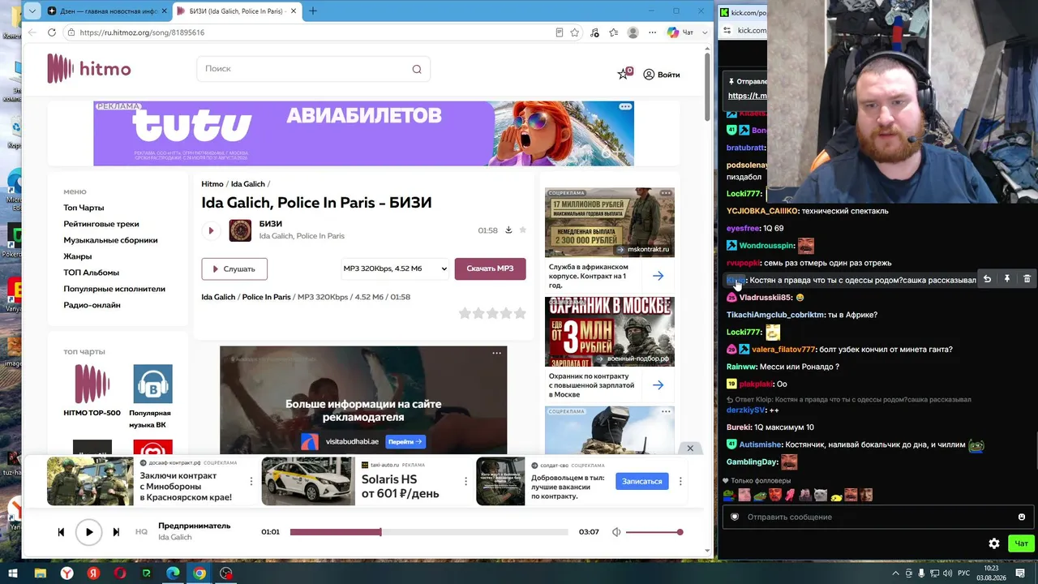Image resolution: width=1038 pixels, height=584 pixels.
Task: Open Windows Start menu
Action: pos(13,573)
